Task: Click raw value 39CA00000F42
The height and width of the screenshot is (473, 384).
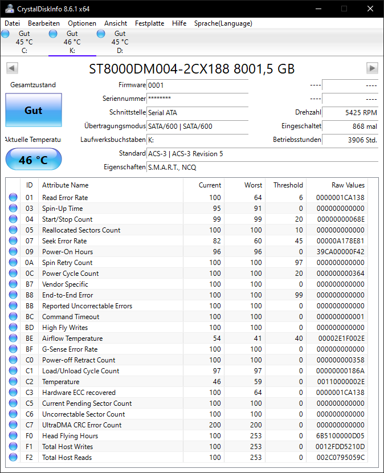Action: pos(340,251)
